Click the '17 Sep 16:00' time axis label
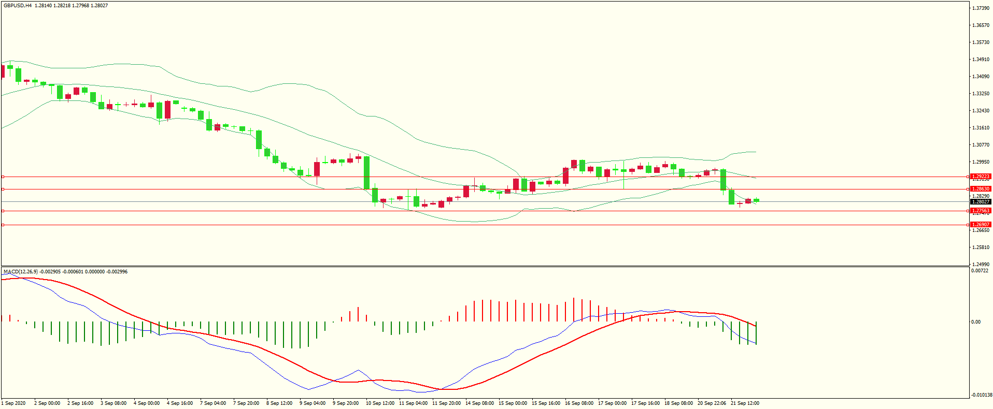 point(645,403)
